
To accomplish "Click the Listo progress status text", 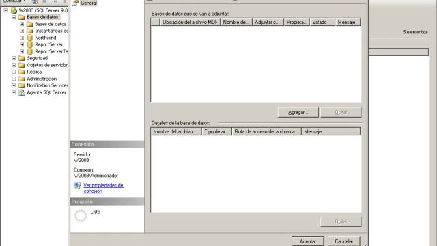I will [x=95, y=212].
